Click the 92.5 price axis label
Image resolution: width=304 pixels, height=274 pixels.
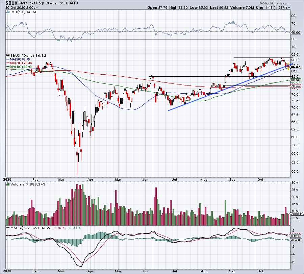coord(295,55)
